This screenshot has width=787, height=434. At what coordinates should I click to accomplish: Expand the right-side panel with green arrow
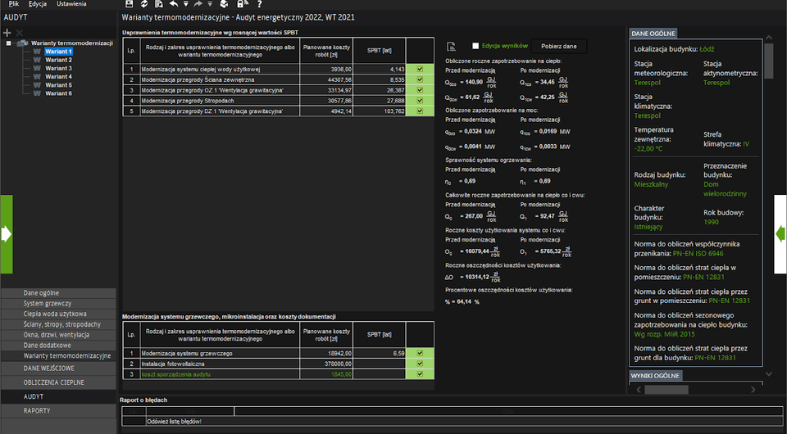point(780,234)
